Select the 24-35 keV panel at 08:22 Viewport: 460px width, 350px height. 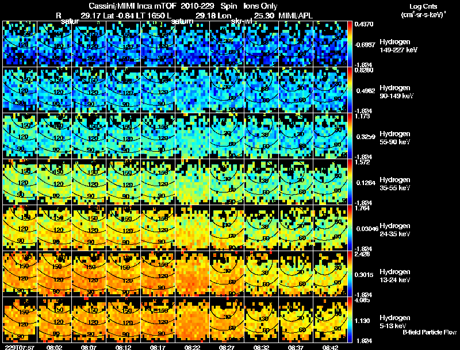tap(193, 228)
